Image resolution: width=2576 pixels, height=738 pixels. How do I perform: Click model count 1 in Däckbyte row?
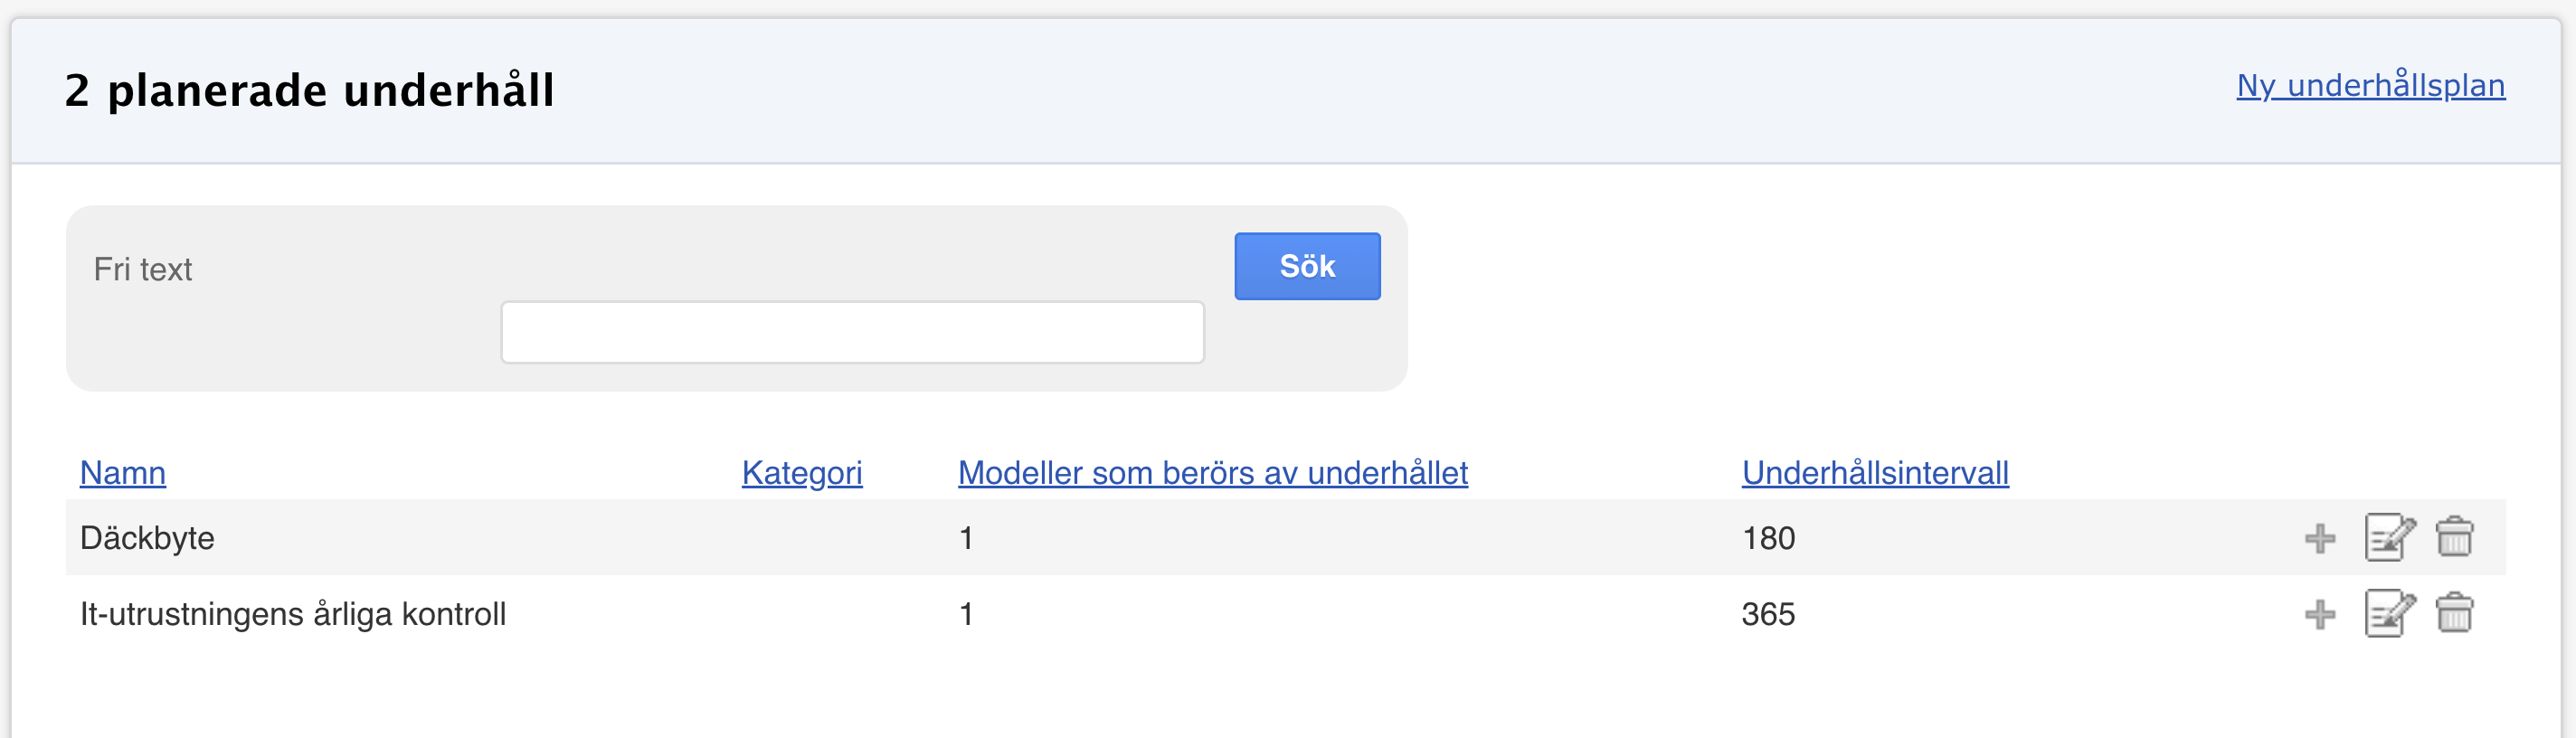(x=966, y=538)
